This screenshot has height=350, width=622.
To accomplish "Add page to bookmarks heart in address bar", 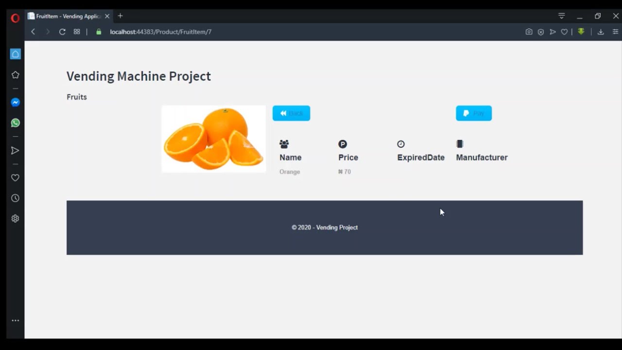I will click(x=564, y=32).
